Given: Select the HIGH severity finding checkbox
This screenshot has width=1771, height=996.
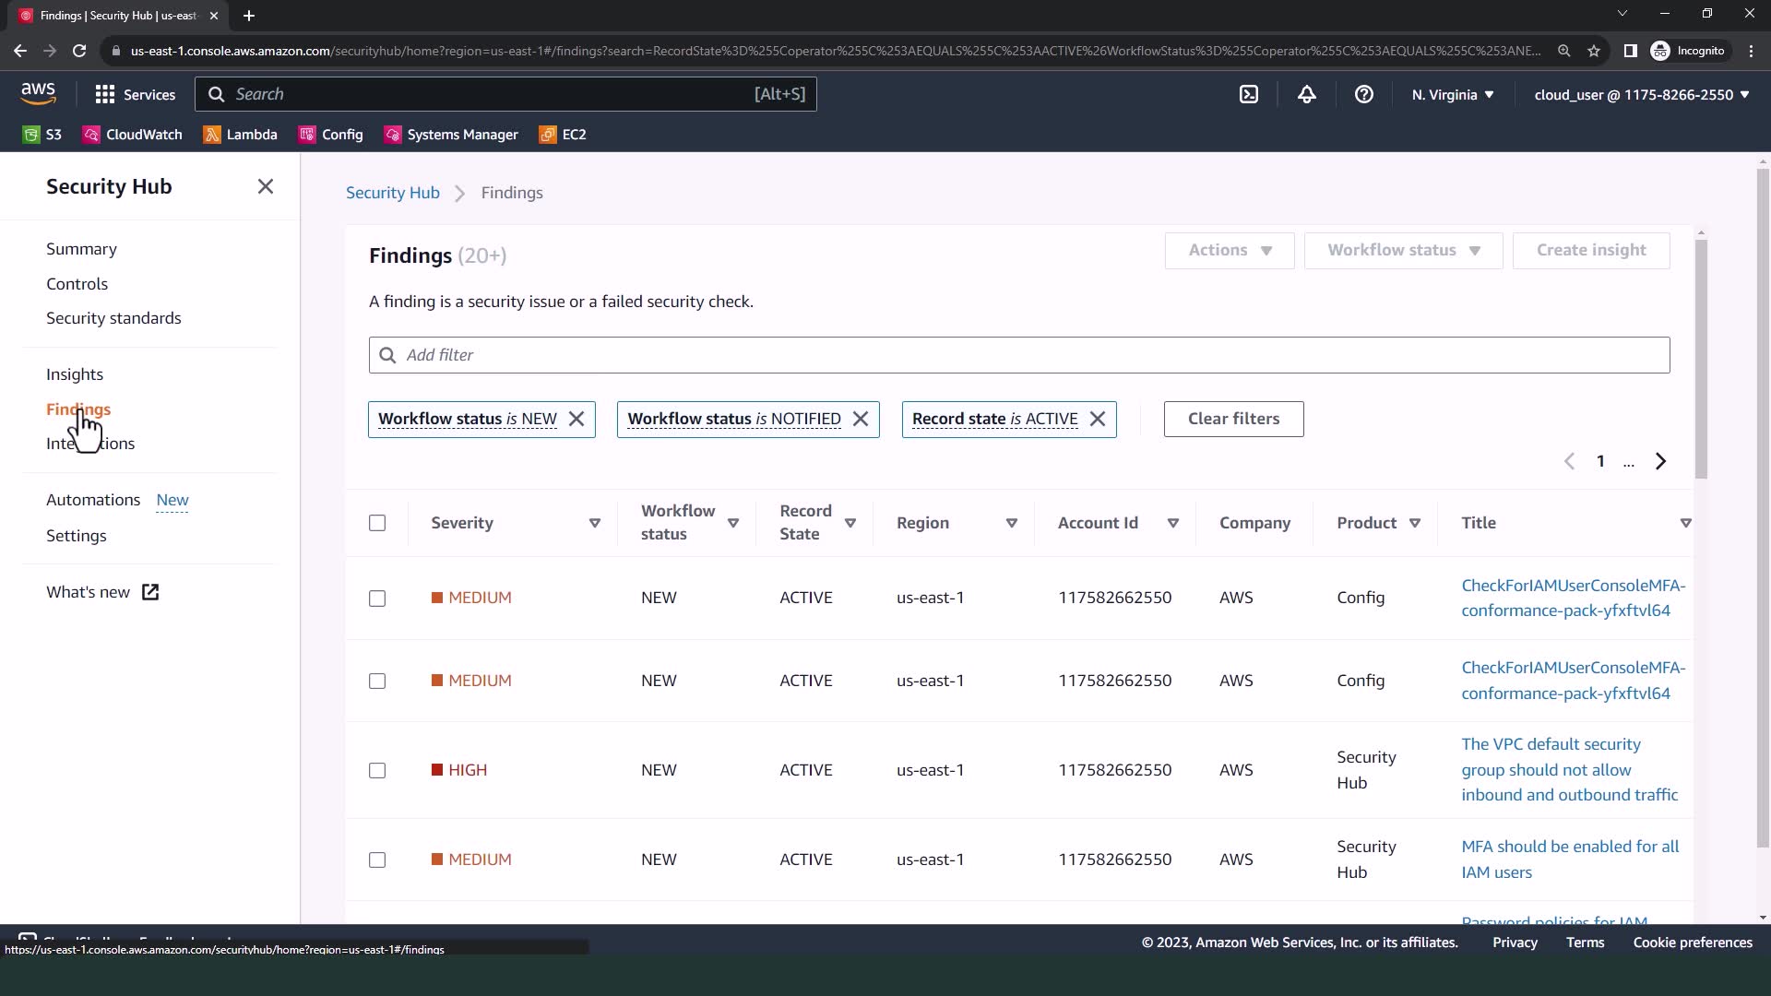Looking at the screenshot, I should point(377,770).
